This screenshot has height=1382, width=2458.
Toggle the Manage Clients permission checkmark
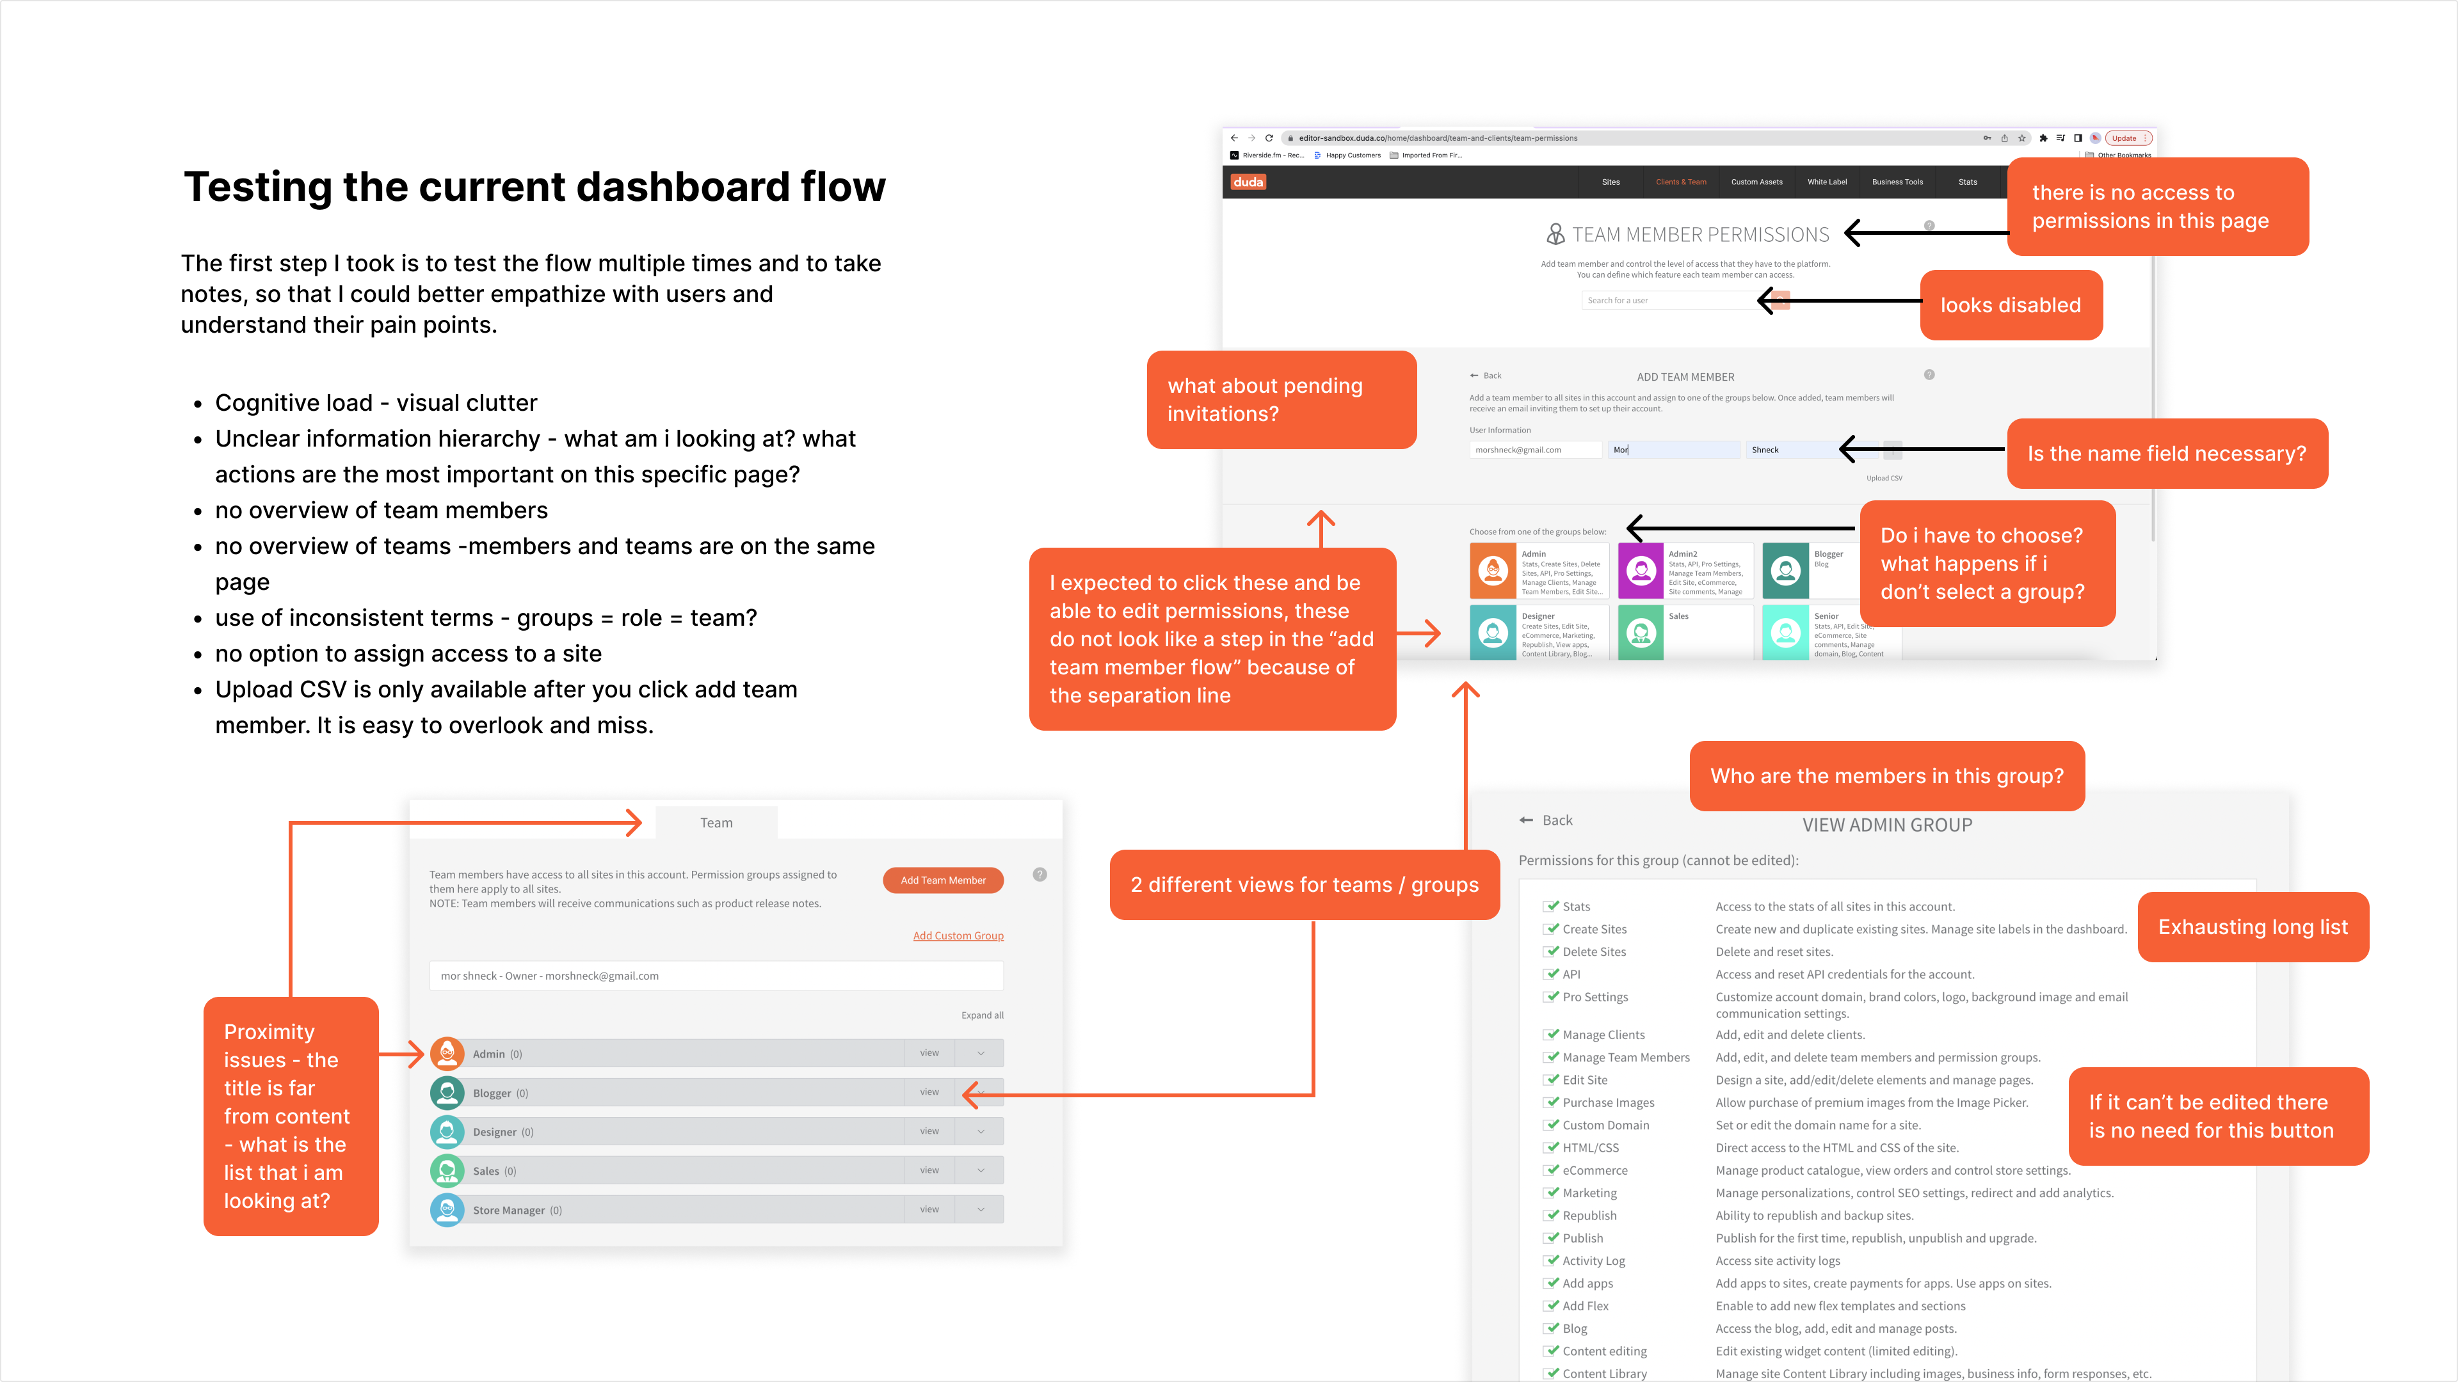coord(1552,1034)
